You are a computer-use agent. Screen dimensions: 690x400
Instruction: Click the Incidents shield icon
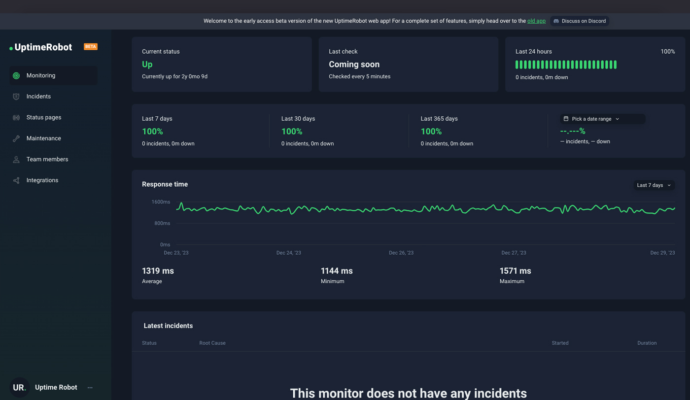[16, 97]
